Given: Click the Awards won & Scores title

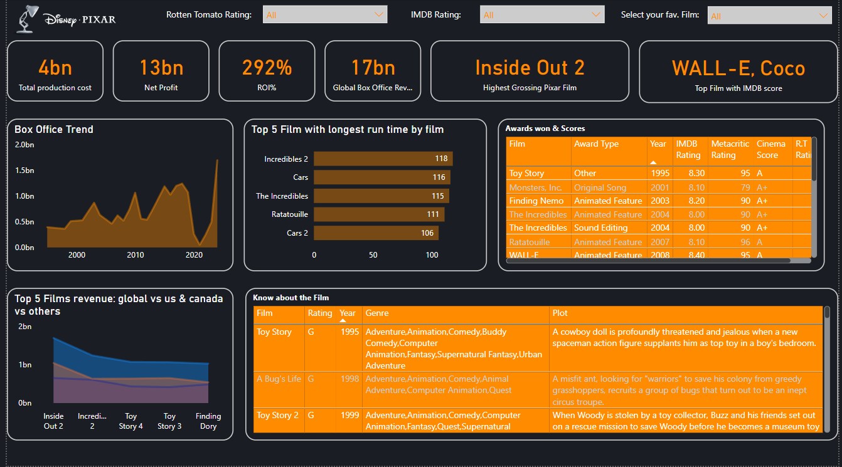Looking at the screenshot, I should coord(545,129).
